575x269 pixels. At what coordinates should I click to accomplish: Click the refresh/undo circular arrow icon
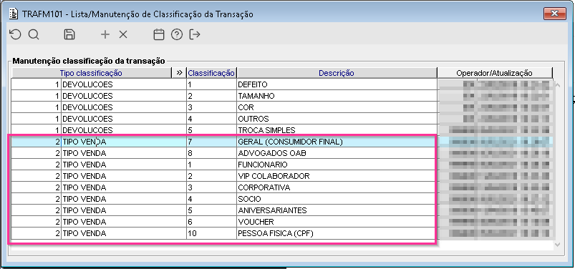pos(15,34)
